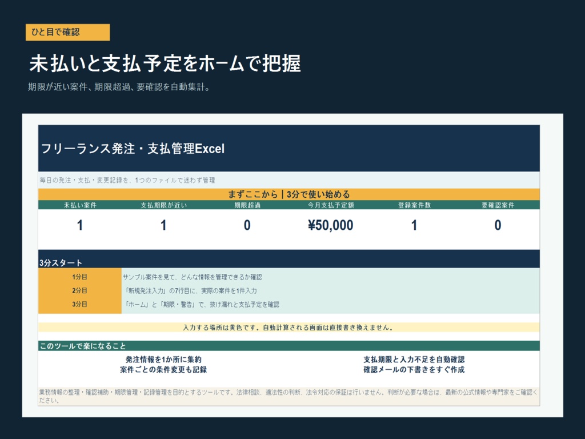Select the ¥50,000 amount cell
The height and width of the screenshot is (439, 585).
[x=331, y=225]
